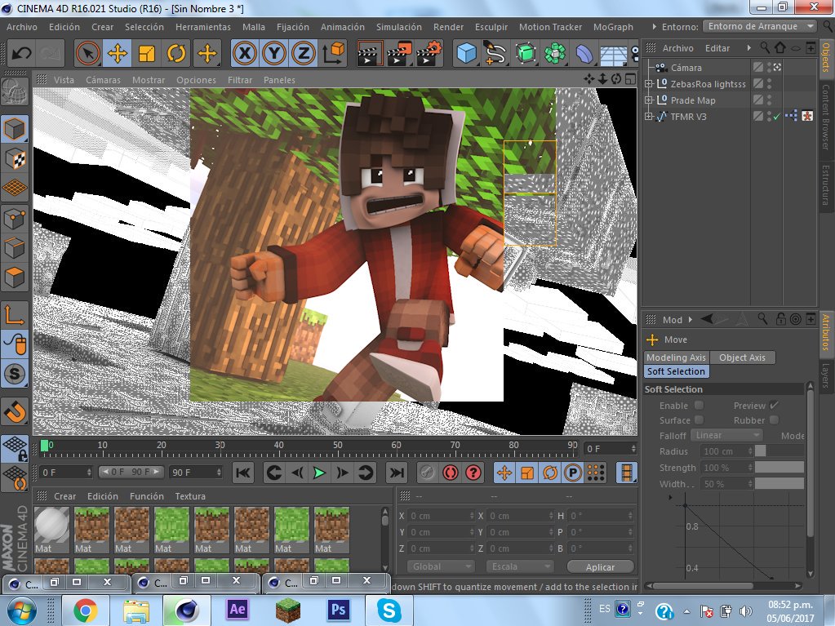Viewport: 835px width, 626px height.
Task: Open the MoGraph menu
Action: pyautogui.click(x=613, y=27)
